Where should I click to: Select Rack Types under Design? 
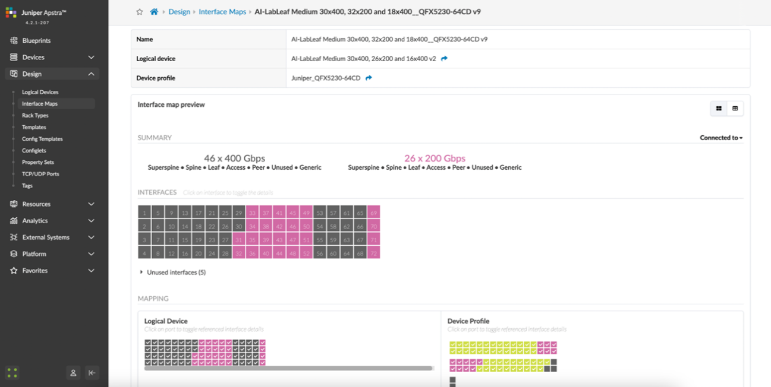click(x=35, y=115)
